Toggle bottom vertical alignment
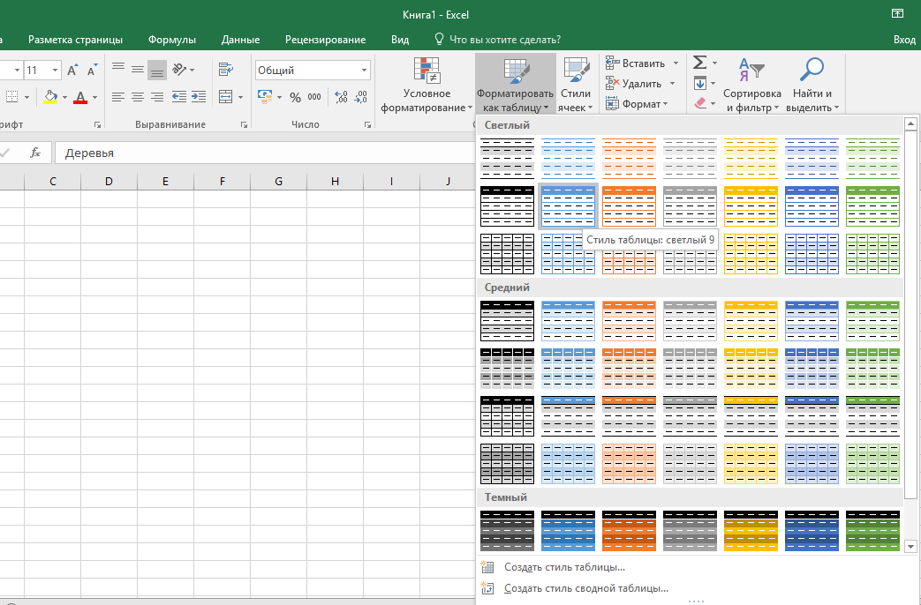The width and height of the screenshot is (921, 605). tap(156, 71)
